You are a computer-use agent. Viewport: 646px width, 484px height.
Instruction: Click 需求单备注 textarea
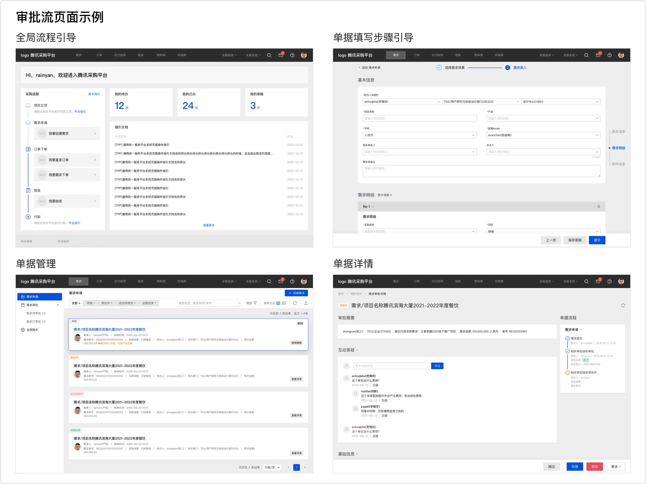pos(481,171)
